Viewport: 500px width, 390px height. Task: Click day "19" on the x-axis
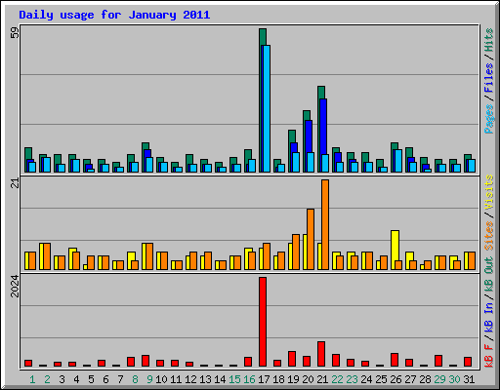pyautogui.click(x=293, y=379)
